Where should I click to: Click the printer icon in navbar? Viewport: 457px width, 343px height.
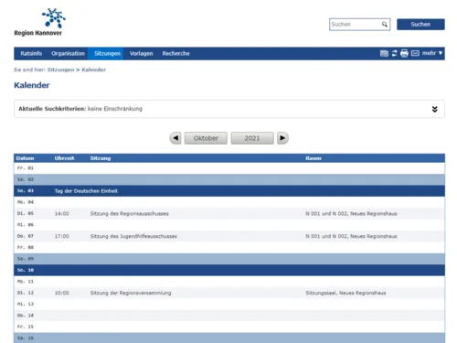(404, 53)
